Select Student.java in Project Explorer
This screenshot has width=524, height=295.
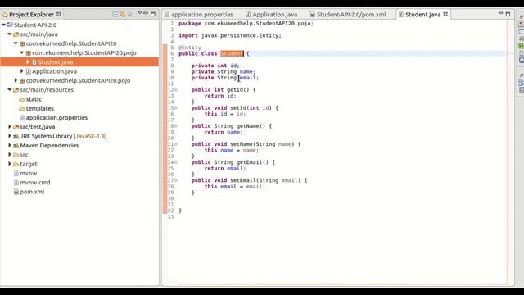pos(55,62)
